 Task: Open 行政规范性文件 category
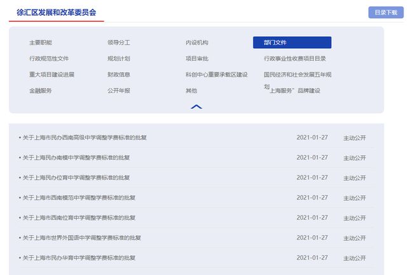49,58
